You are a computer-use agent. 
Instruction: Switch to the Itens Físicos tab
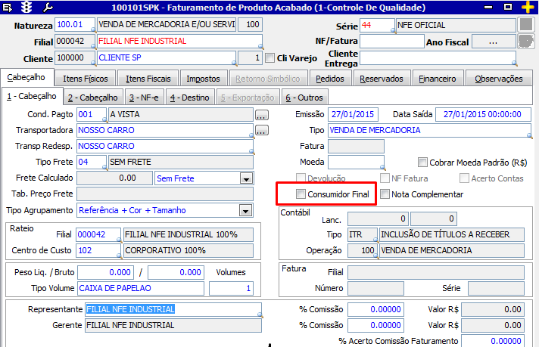click(86, 79)
